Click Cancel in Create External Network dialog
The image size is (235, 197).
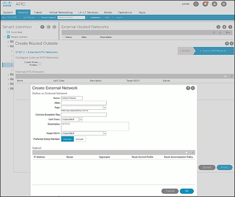[170, 191]
